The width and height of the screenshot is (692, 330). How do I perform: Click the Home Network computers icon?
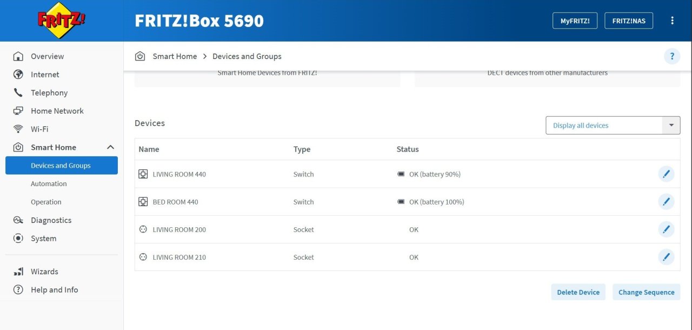18,111
